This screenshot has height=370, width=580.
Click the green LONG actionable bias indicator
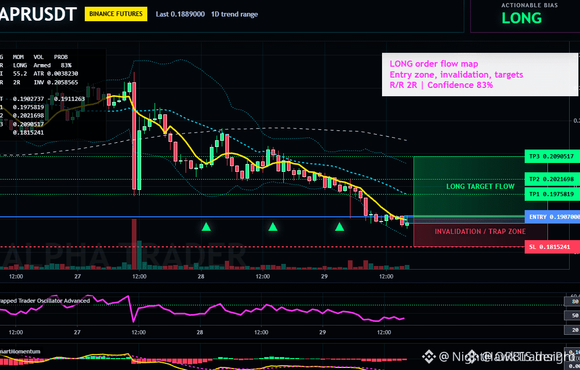(x=522, y=18)
